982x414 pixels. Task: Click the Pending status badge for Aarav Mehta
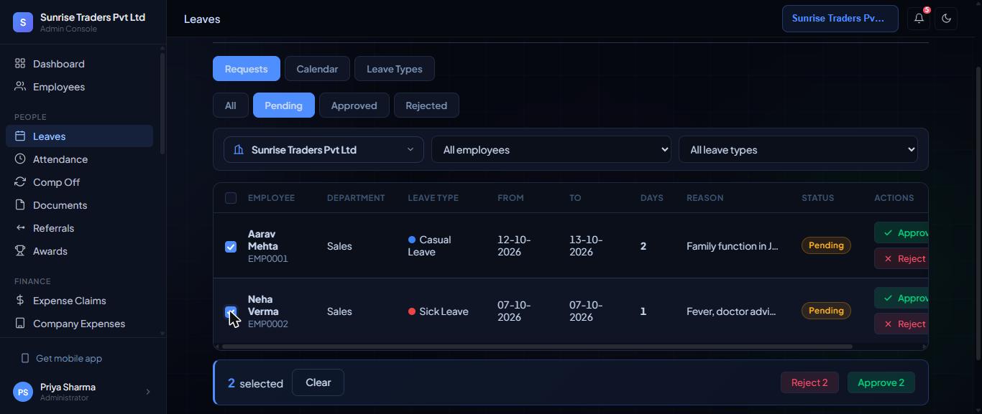(x=826, y=245)
